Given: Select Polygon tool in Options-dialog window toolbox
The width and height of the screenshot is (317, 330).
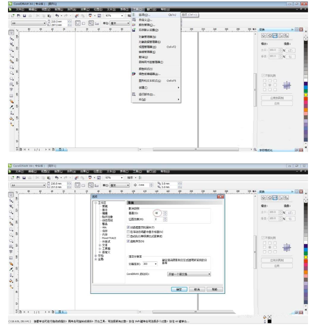Looking at the screenshot, I should point(11,241).
